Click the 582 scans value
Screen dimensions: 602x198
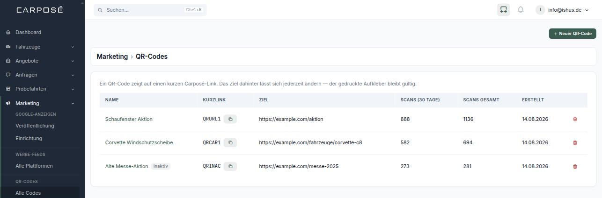pos(405,142)
